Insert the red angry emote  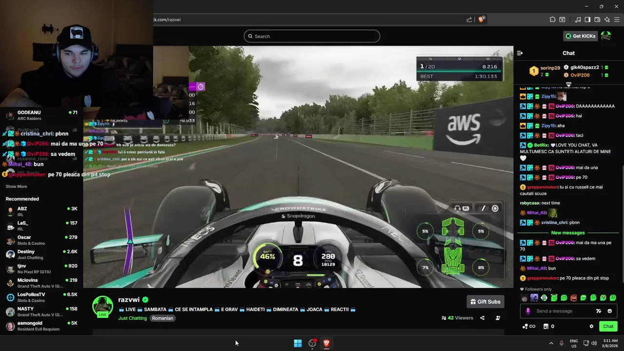coord(573,298)
